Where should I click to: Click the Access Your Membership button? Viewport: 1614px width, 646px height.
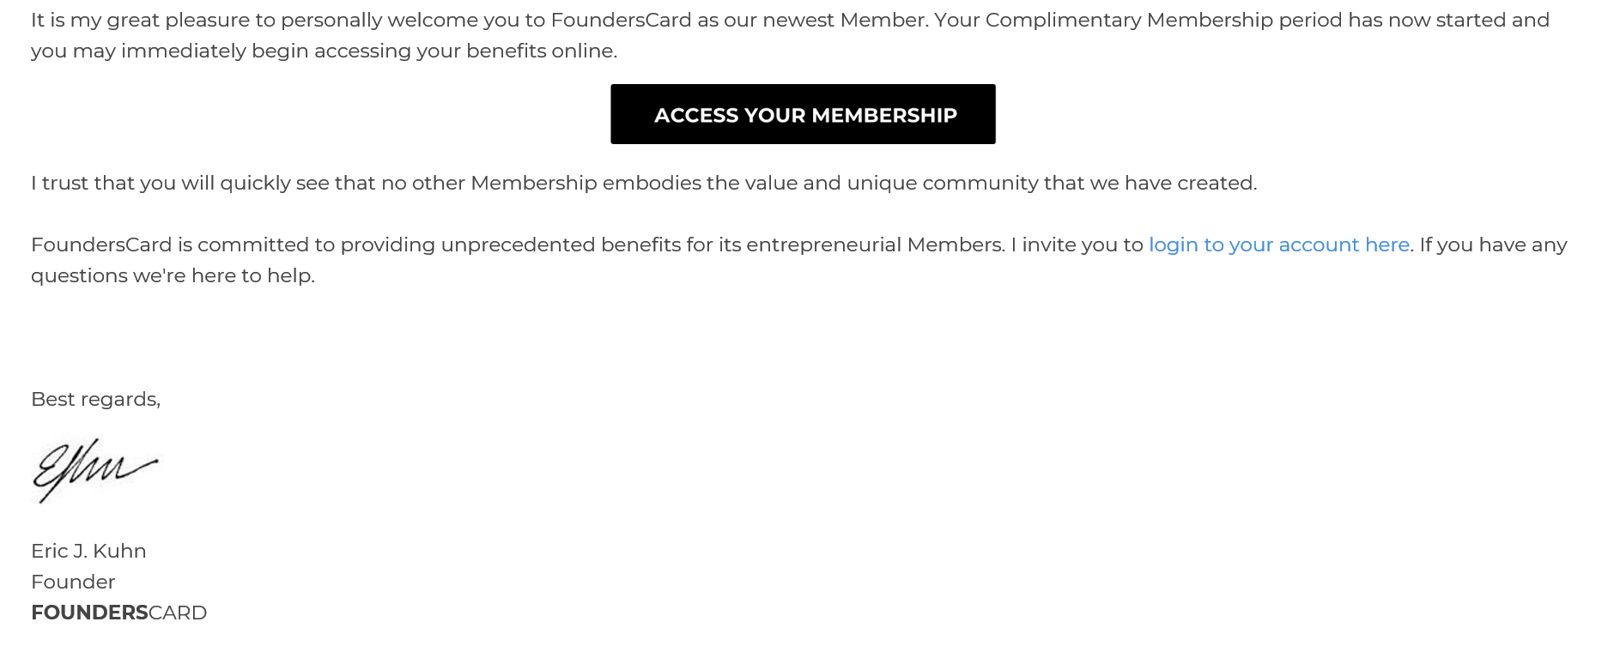(803, 114)
